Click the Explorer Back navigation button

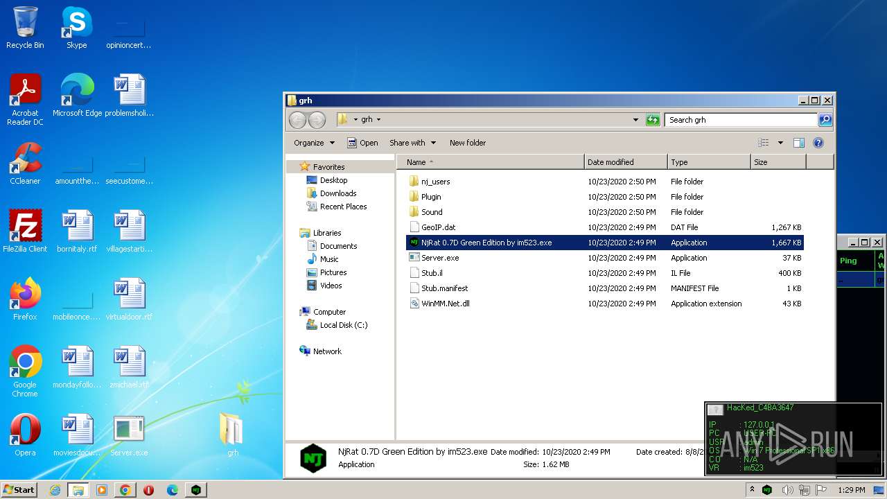pos(297,120)
